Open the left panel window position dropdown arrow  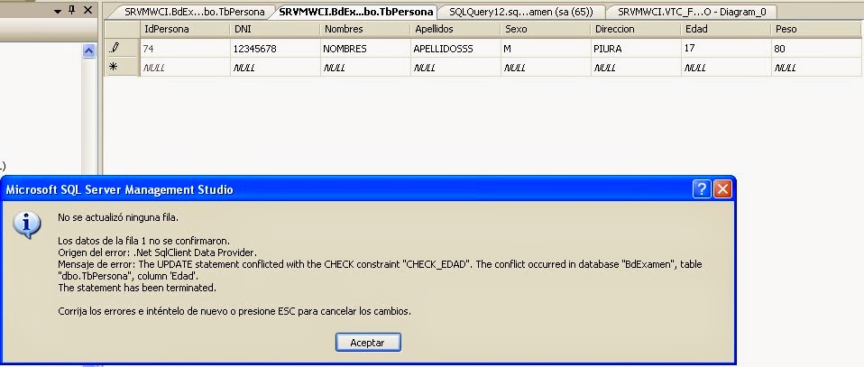point(58,11)
